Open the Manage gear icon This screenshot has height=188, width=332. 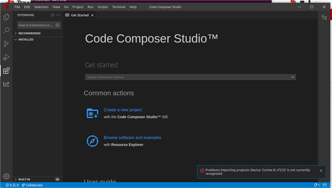[6, 176]
